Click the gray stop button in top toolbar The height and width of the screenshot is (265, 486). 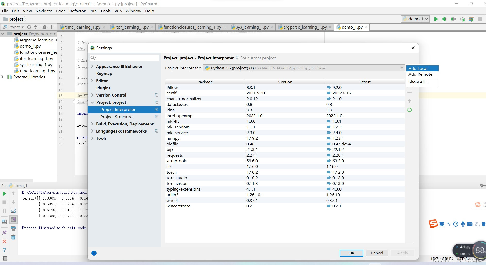[x=480, y=19]
